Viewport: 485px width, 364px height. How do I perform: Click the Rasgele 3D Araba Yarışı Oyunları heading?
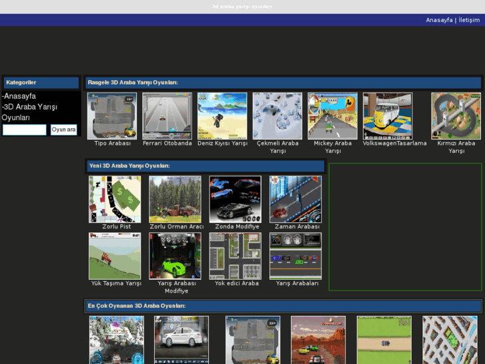pos(133,82)
